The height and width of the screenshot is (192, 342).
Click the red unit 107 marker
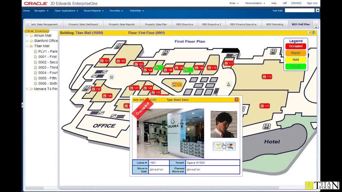179,68
